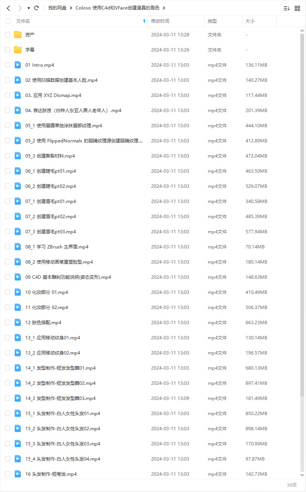Sort files by 大小 column
The height and width of the screenshot is (492, 306).
pyautogui.click(x=250, y=22)
